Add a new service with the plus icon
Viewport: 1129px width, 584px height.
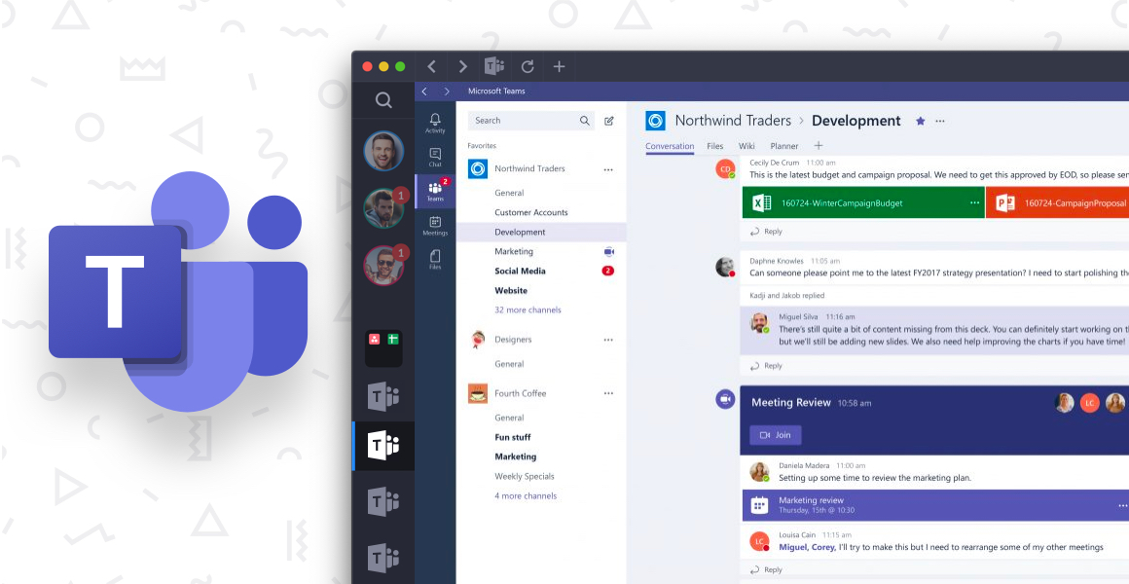559,67
